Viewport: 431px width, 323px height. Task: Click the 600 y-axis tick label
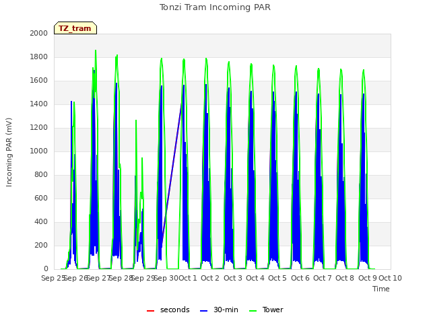tap(41, 199)
